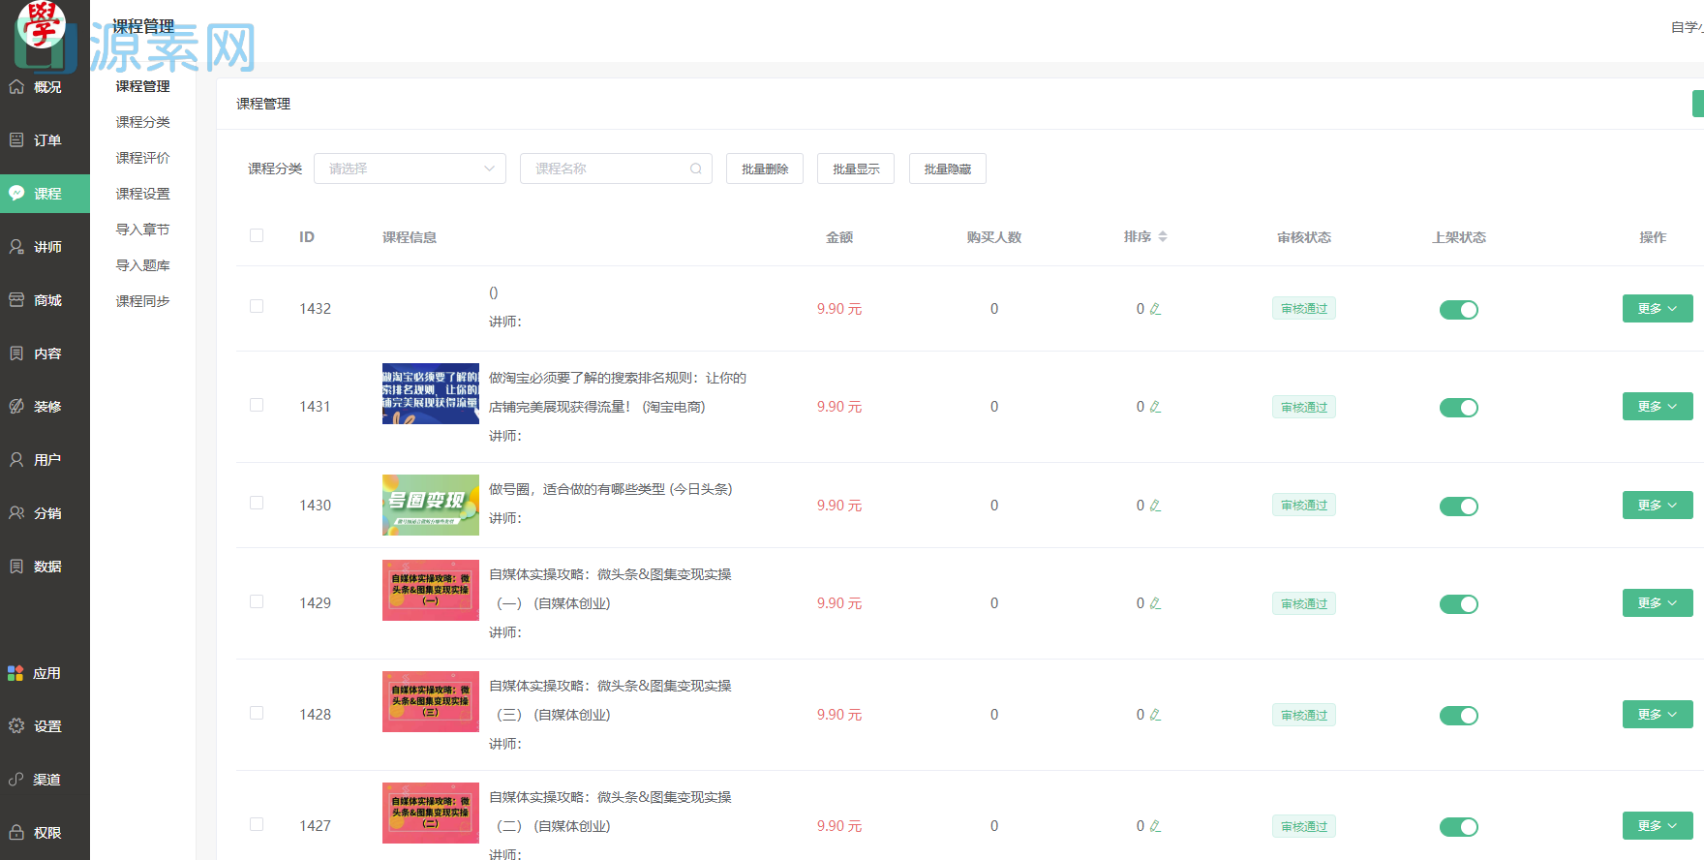1704x860 pixels.
Task: Select 导入章节 in the submenu
Action: pyautogui.click(x=142, y=230)
